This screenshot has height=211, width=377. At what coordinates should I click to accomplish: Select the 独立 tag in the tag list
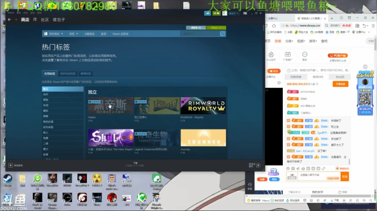pyautogui.click(x=63, y=89)
